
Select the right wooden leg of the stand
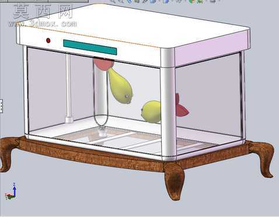pos(263,158)
